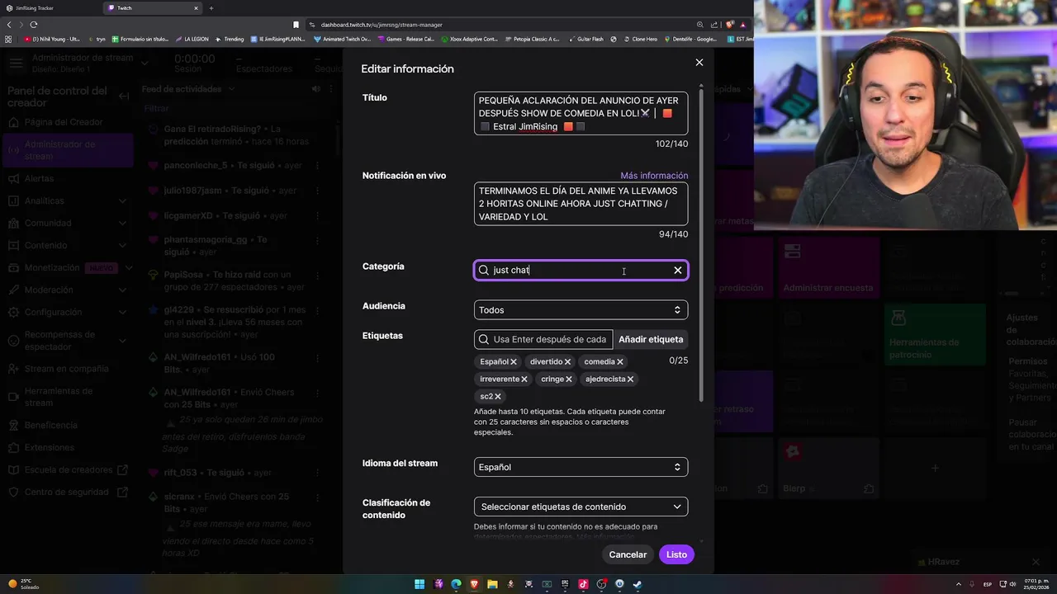The image size is (1057, 594).
Task: Open the Clone Hero bookmark
Action: (639, 39)
